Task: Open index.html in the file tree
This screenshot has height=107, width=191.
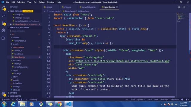Action: coord(18,83)
